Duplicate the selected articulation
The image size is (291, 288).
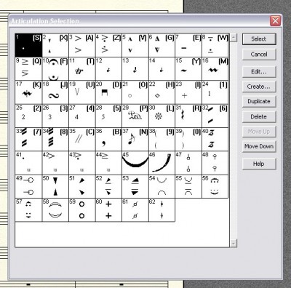pyautogui.click(x=259, y=101)
